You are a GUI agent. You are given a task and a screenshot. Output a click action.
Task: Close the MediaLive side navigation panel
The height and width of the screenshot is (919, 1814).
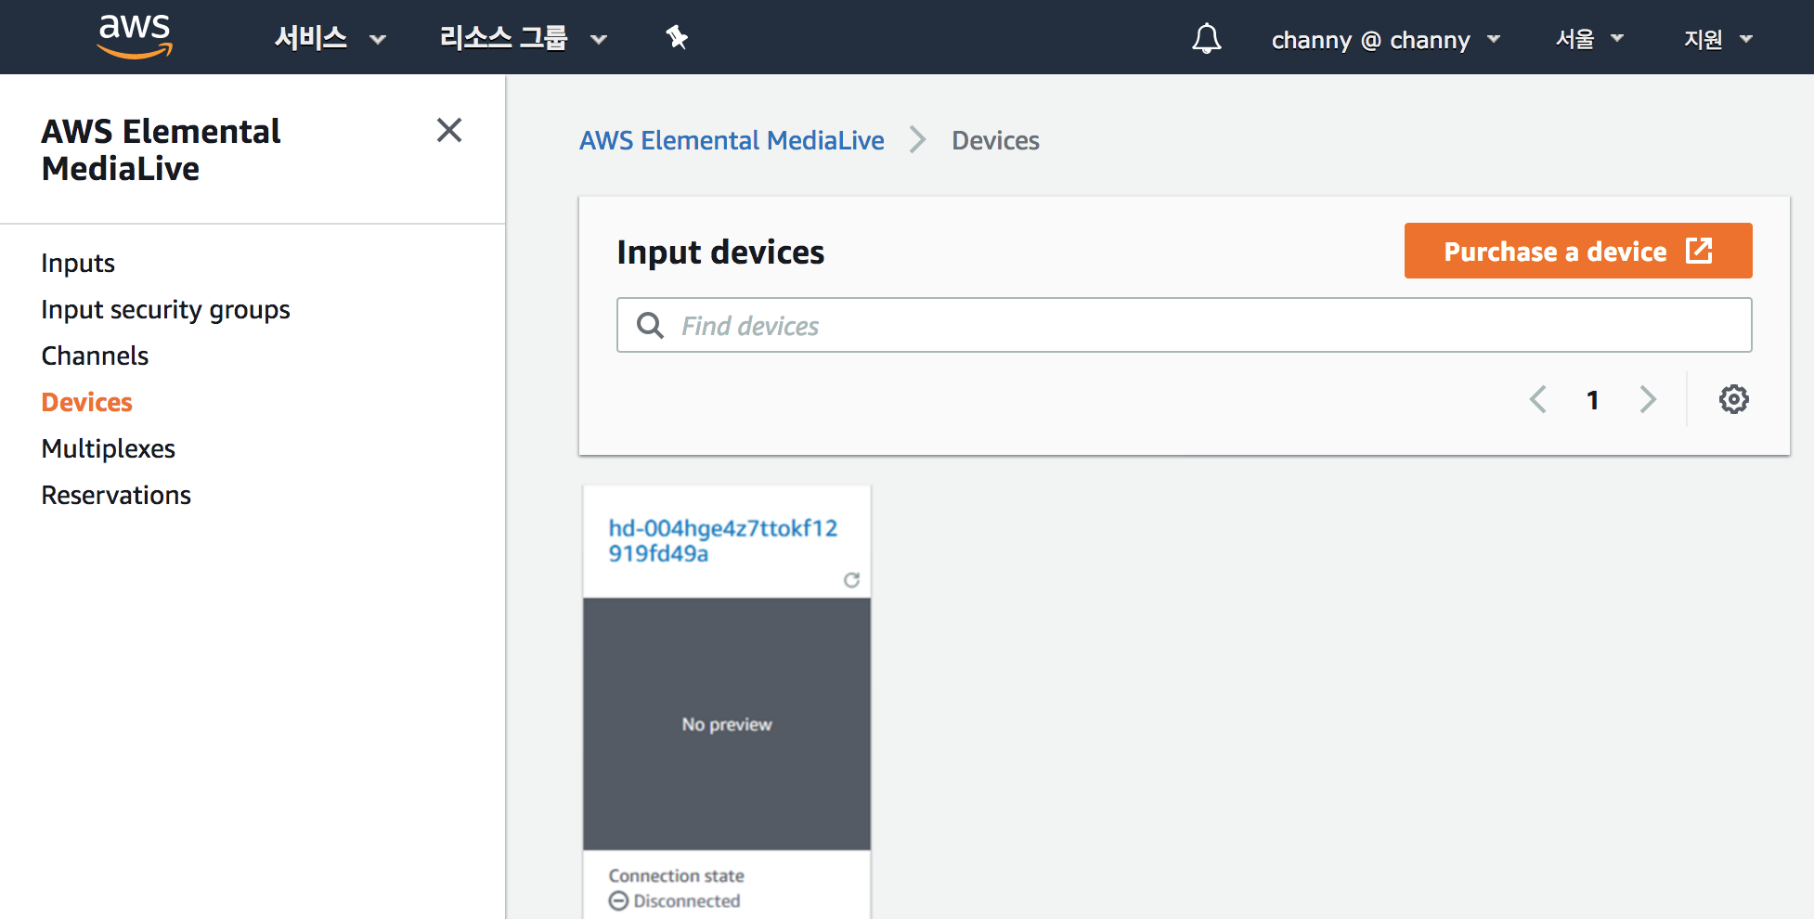pyautogui.click(x=449, y=130)
